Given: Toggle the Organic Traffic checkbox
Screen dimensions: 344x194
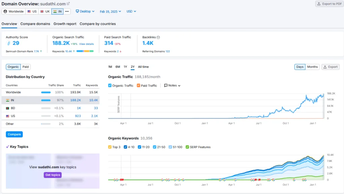Looking at the screenshot, I should coord(110,85).
